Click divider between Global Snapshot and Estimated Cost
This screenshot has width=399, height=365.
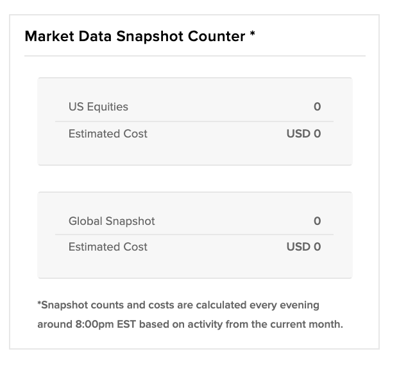coord(194,235)
